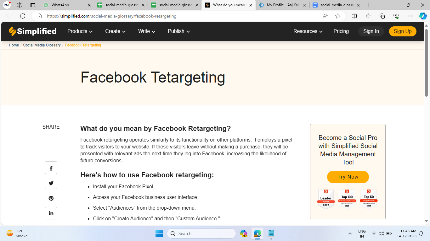The width and height of the screenshot is (430, 241).
Task: Go back with browser back arrow
Action: [x=9, y=16]
